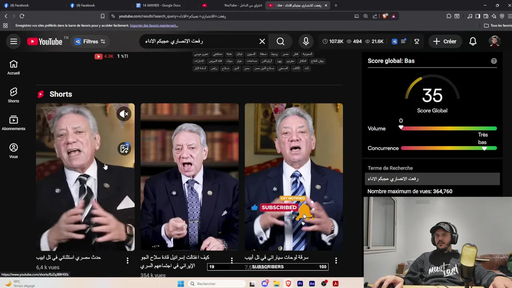The height and width of the screenshot is (288, 512).
Task: Open options for سرقة لوحات سياراتي Short
Action: click(x=336, y=260)
